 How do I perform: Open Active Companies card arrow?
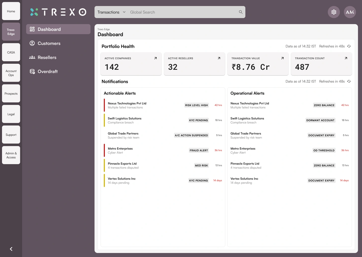click(x=155, y=58)
